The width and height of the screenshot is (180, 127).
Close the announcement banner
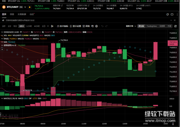tap(175, 20)
